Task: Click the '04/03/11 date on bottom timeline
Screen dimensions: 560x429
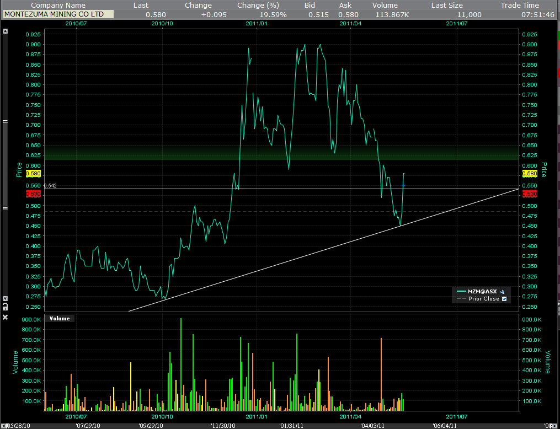Action: 373,425
